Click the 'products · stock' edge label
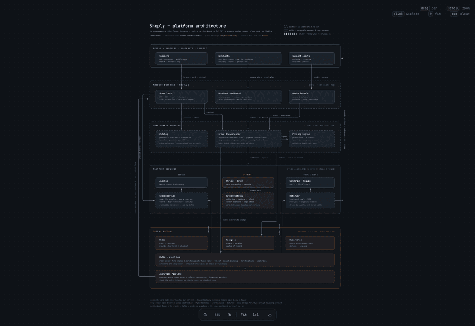The width and height of the screenshot is (475, 326). coord(191,118)
